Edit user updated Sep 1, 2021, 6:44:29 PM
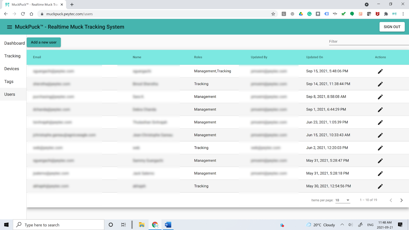 (380, 110)
